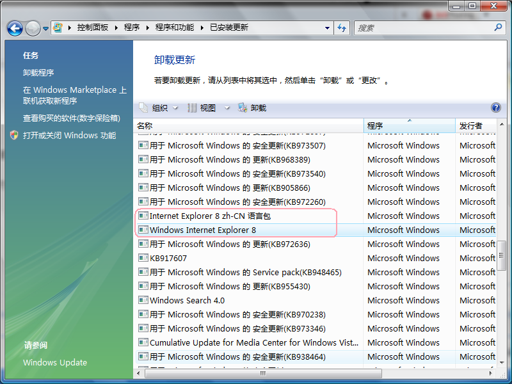Expand arrow after 程序和功能 breadcrumb
The image size is (512, 384).
(x=202, y=28)
